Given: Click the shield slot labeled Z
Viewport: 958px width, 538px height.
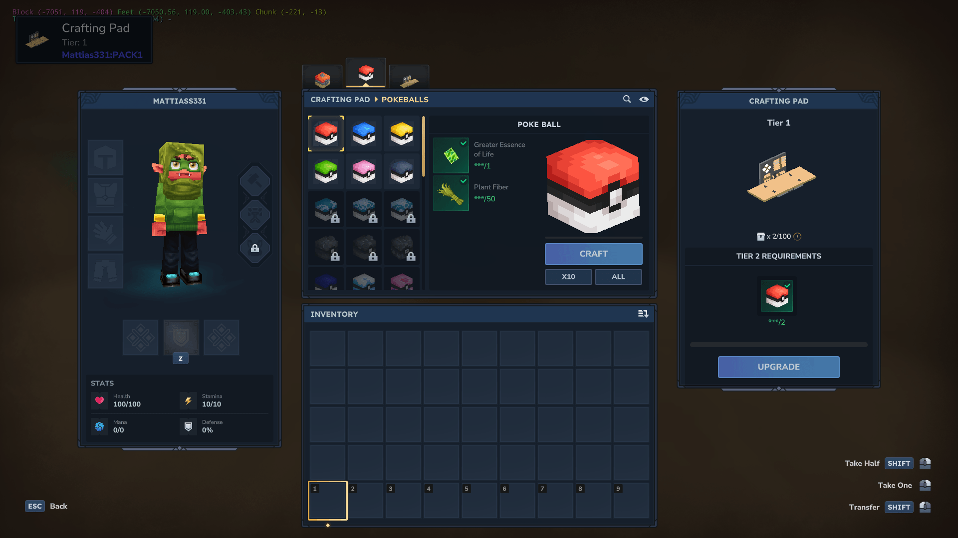Looking at the screenshot, I should 181,338.
